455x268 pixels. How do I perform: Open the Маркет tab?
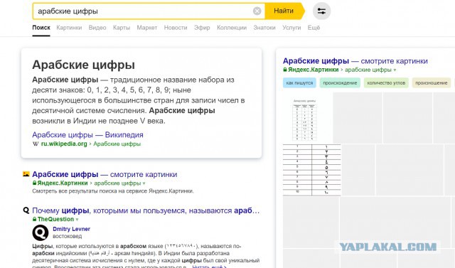coord(147,28)
